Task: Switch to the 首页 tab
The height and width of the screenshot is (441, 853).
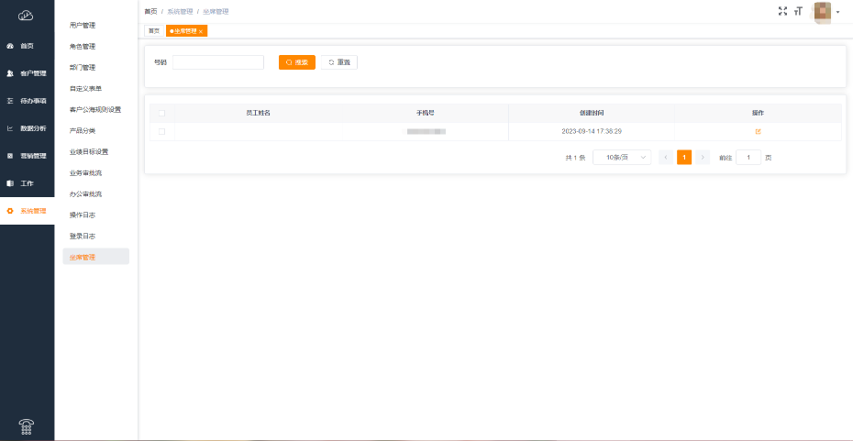Action: tap(154, 31)
